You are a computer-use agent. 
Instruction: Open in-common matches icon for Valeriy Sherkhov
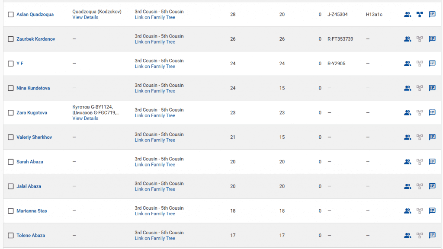coord(407,137)
